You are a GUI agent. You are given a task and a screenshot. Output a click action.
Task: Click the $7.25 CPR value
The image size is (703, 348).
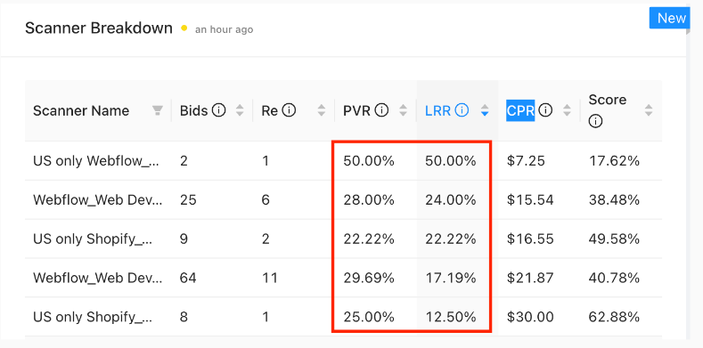[526, 161]
